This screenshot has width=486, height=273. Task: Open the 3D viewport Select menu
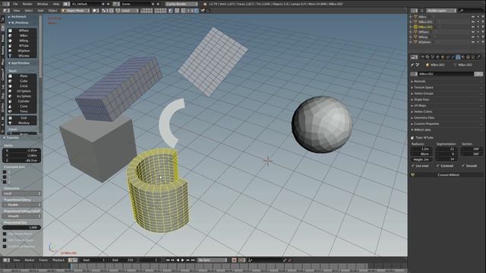tap(29, 11)
